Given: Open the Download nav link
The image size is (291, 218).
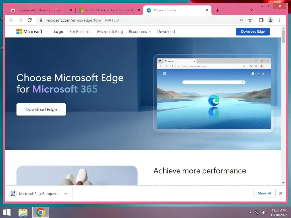Looking at the screenshot, I should coord(166,32).
